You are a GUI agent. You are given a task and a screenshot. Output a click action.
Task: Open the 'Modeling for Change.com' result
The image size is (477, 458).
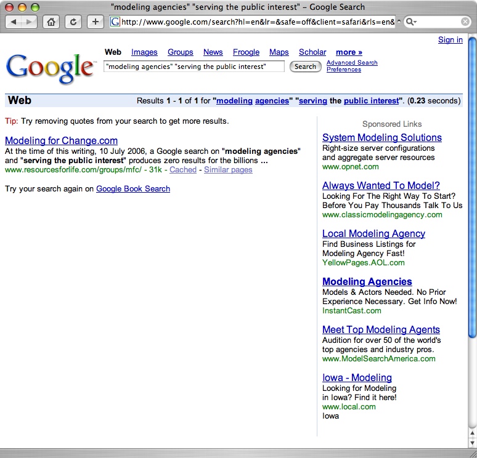tap(61, 140)
